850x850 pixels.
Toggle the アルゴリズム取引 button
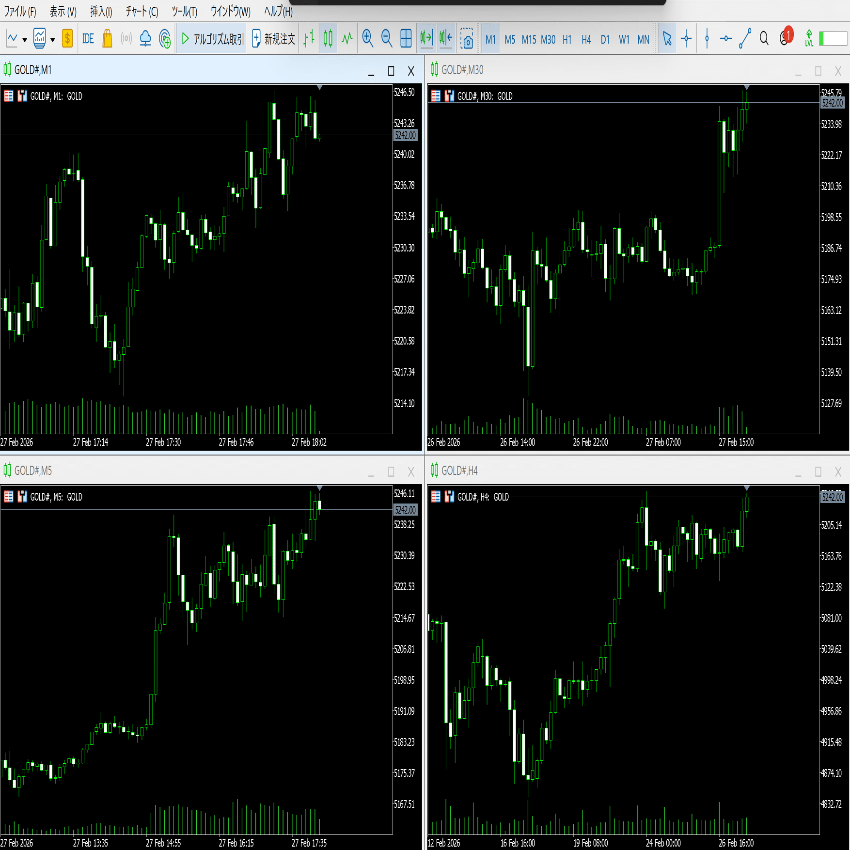[x=212, y=39]
